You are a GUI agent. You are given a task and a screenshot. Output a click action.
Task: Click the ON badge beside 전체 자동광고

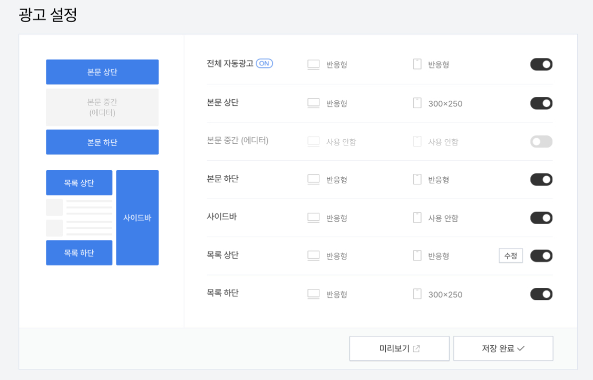coord(264,63)
